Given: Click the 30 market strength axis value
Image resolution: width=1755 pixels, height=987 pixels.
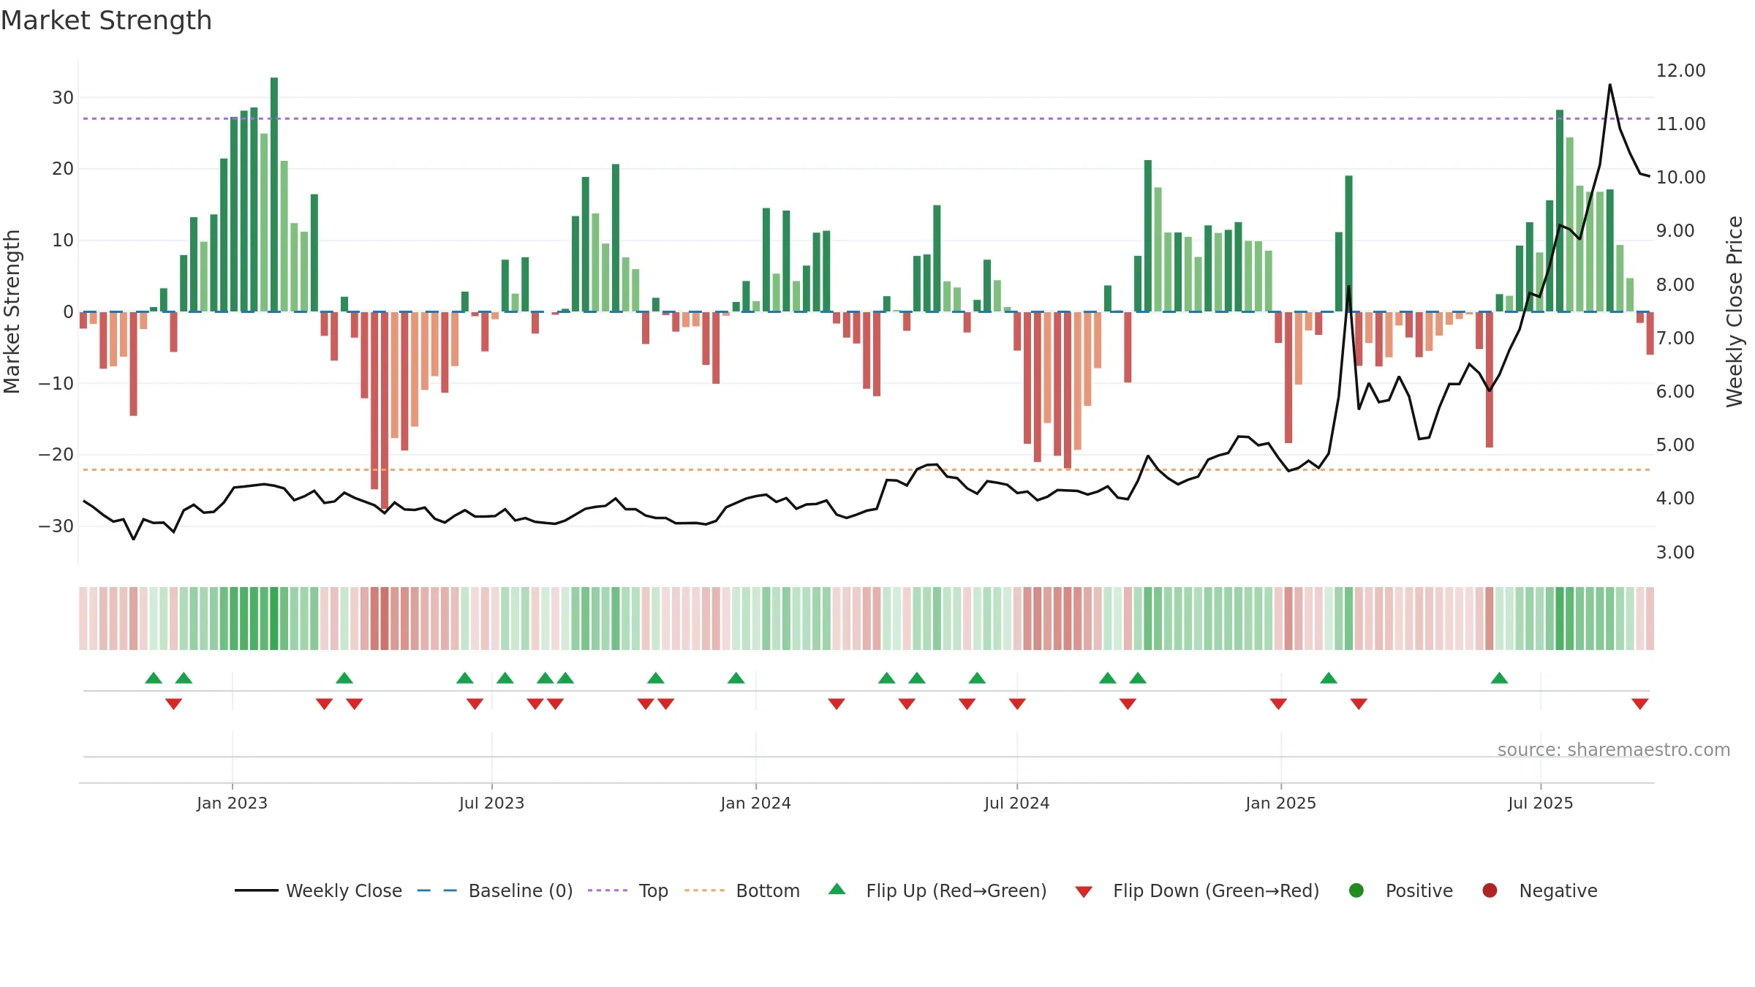Looking at the screenshot, I should click(x=63, y=97).
